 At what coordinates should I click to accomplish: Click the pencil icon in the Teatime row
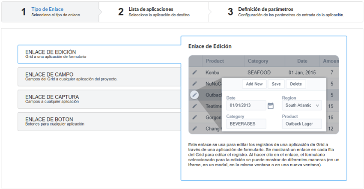click(194, 106)
